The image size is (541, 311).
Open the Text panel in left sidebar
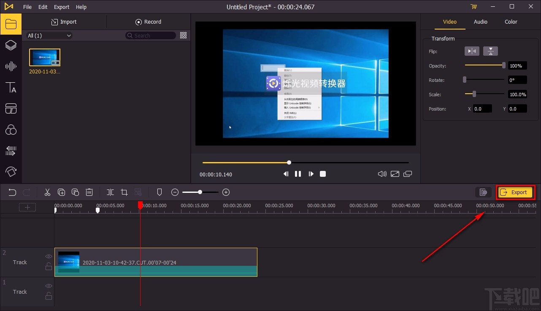pos(11,88)
